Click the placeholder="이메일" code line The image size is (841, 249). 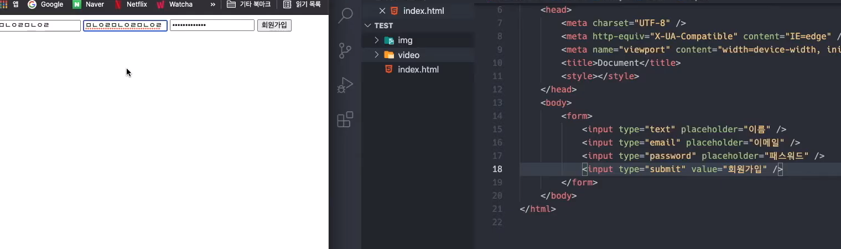691,142
